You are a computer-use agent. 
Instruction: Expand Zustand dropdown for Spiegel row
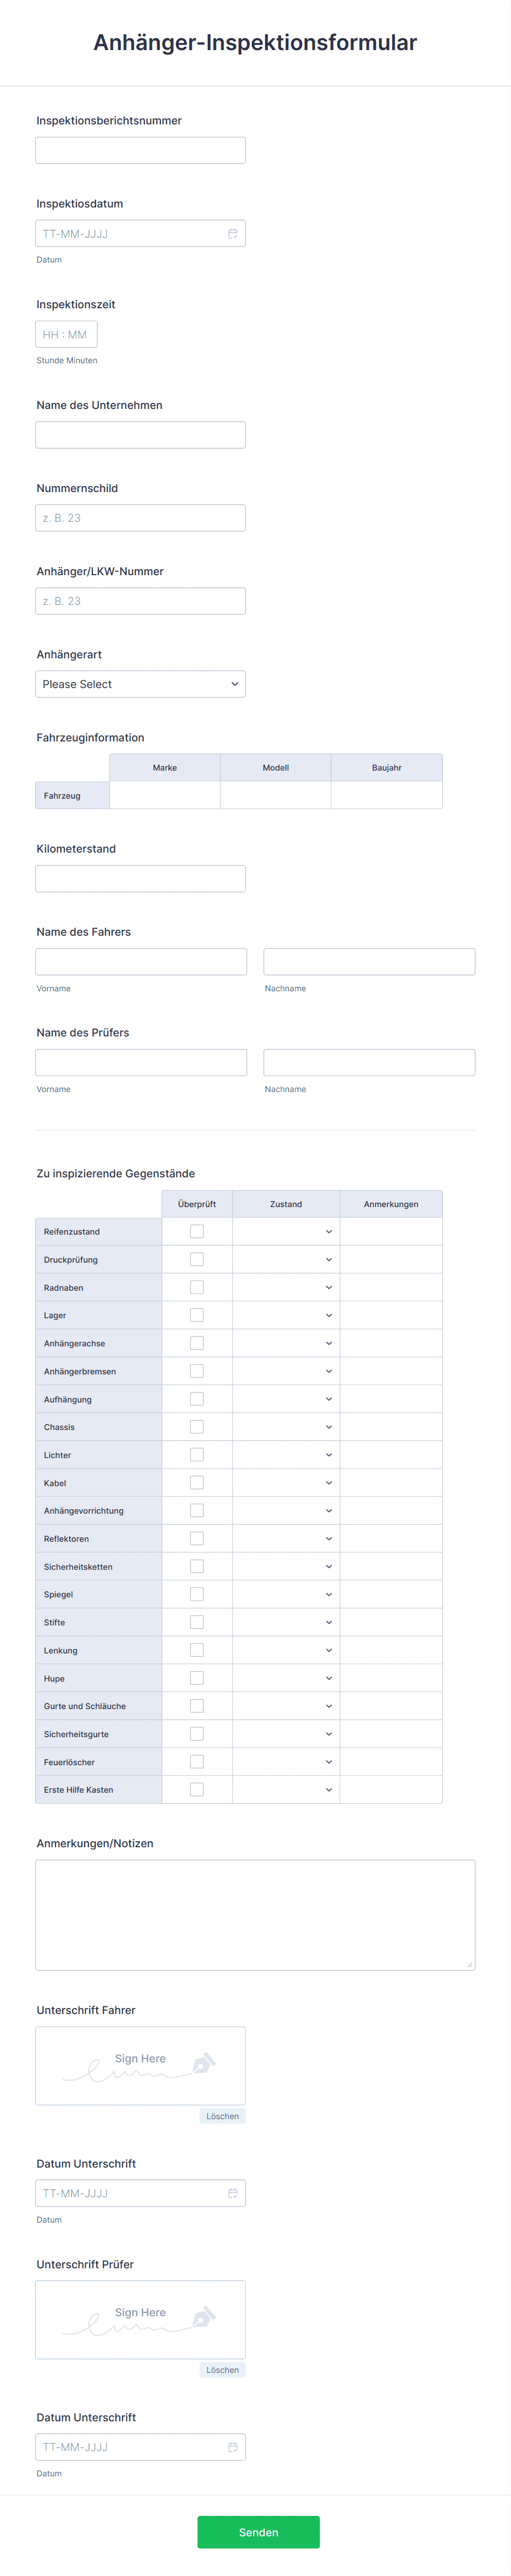tap(286, 1595)
